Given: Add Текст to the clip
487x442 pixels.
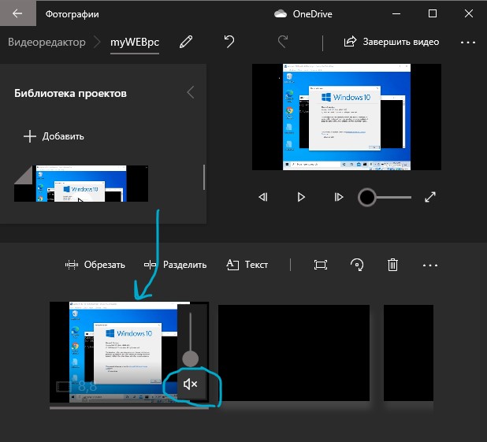Looking at the screenshot, I should (x=247, y=265).
